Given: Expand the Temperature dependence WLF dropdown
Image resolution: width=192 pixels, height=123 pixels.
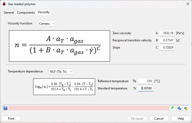Looking at the screenshot, I should (x=61, y=71).
